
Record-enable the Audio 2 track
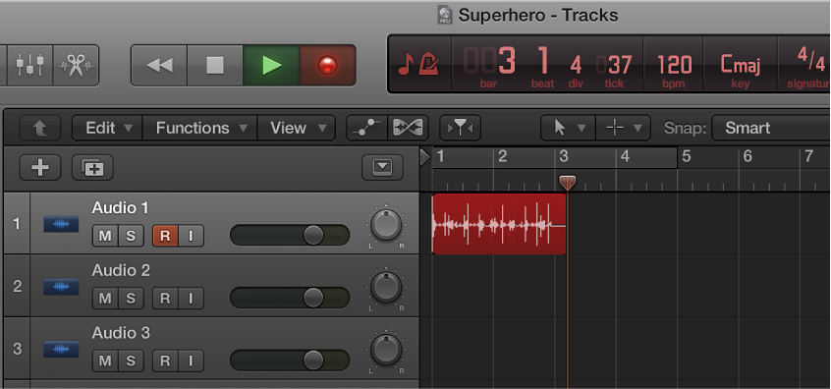[x=165, y=299]
